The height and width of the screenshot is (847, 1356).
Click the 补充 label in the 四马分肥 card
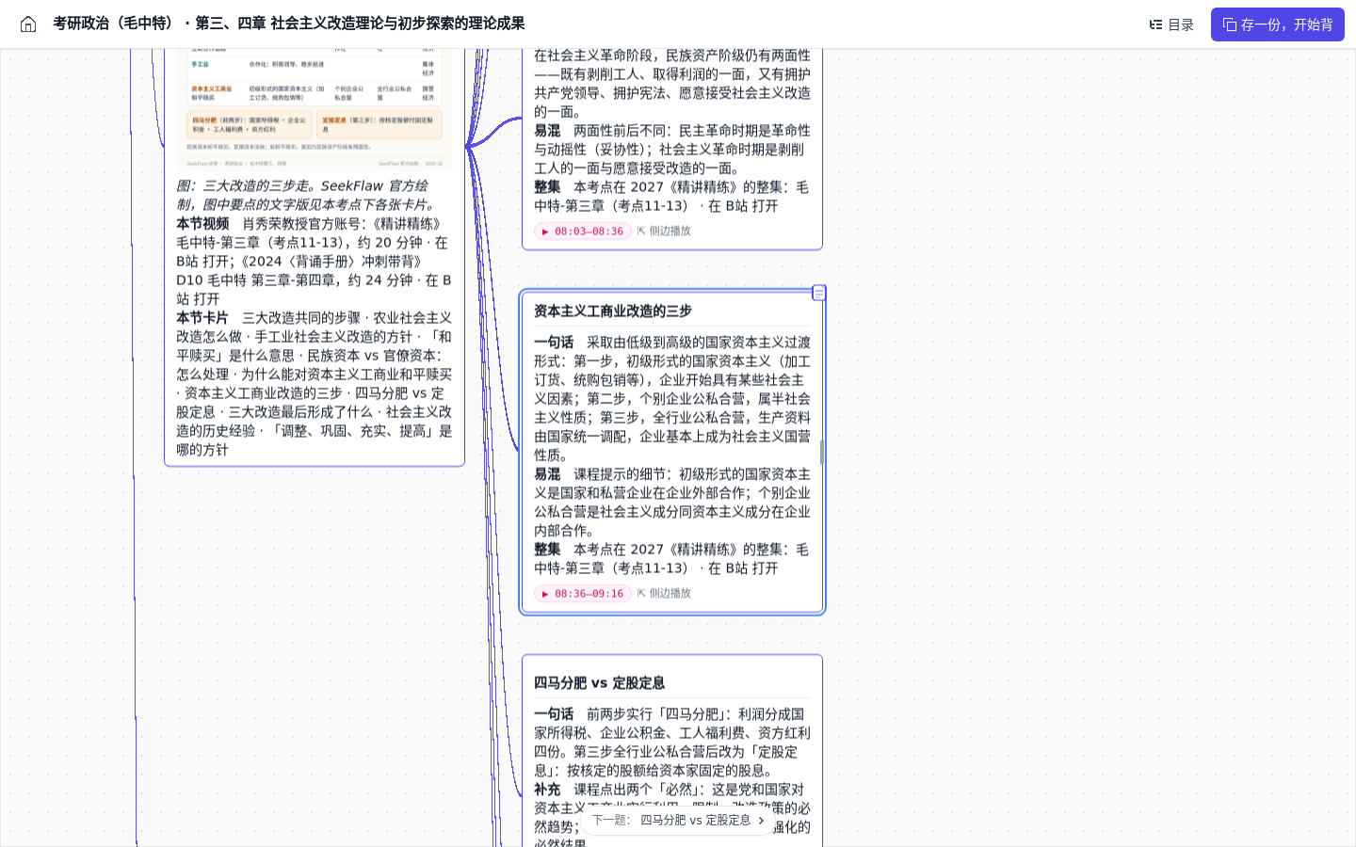click(x=547, y=790)
